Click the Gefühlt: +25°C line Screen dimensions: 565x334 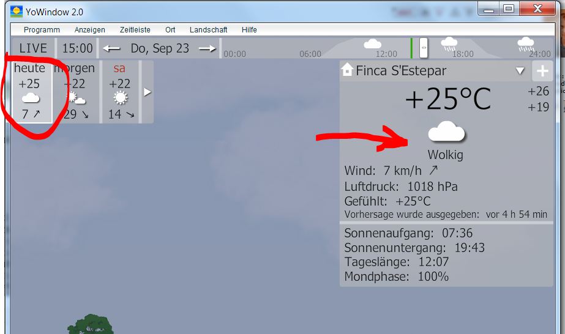[387, 201]
